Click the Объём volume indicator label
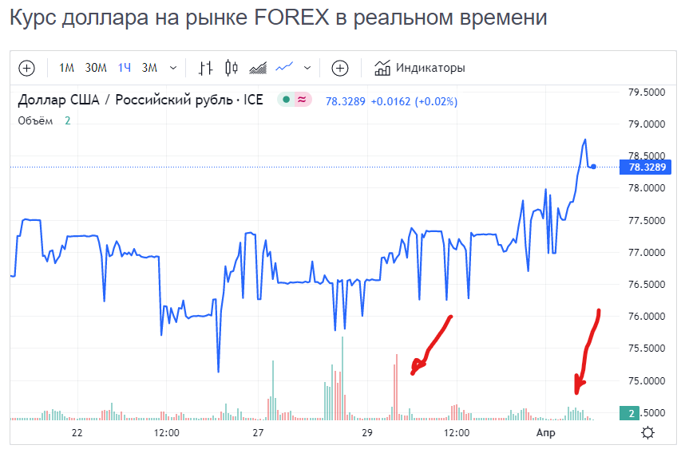 (x=36, y=120)
